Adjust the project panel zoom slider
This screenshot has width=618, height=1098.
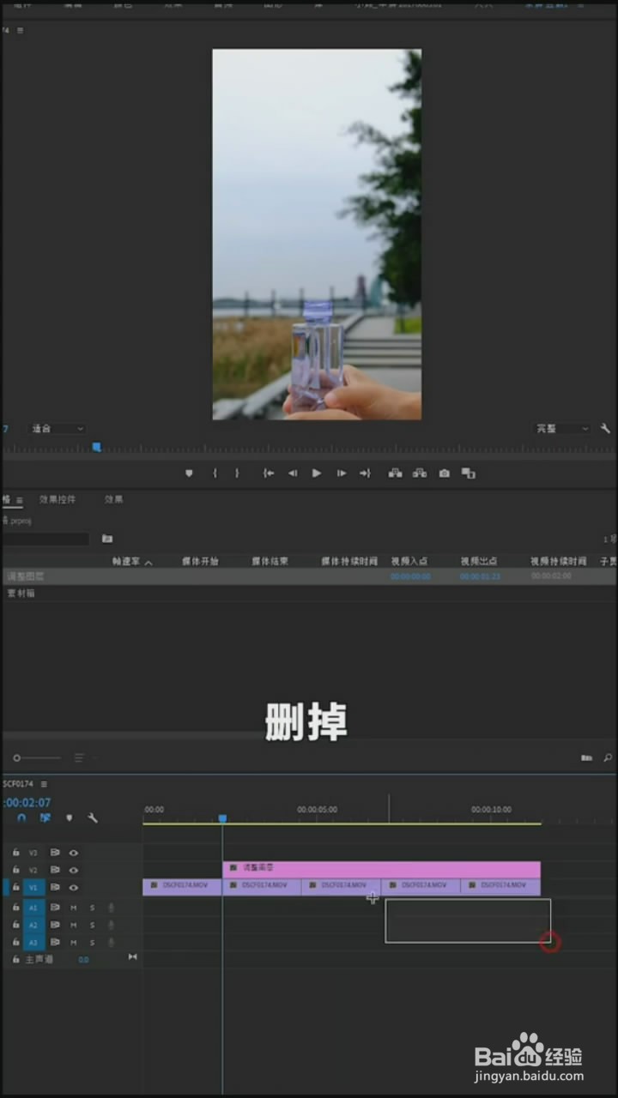[38, 758]
